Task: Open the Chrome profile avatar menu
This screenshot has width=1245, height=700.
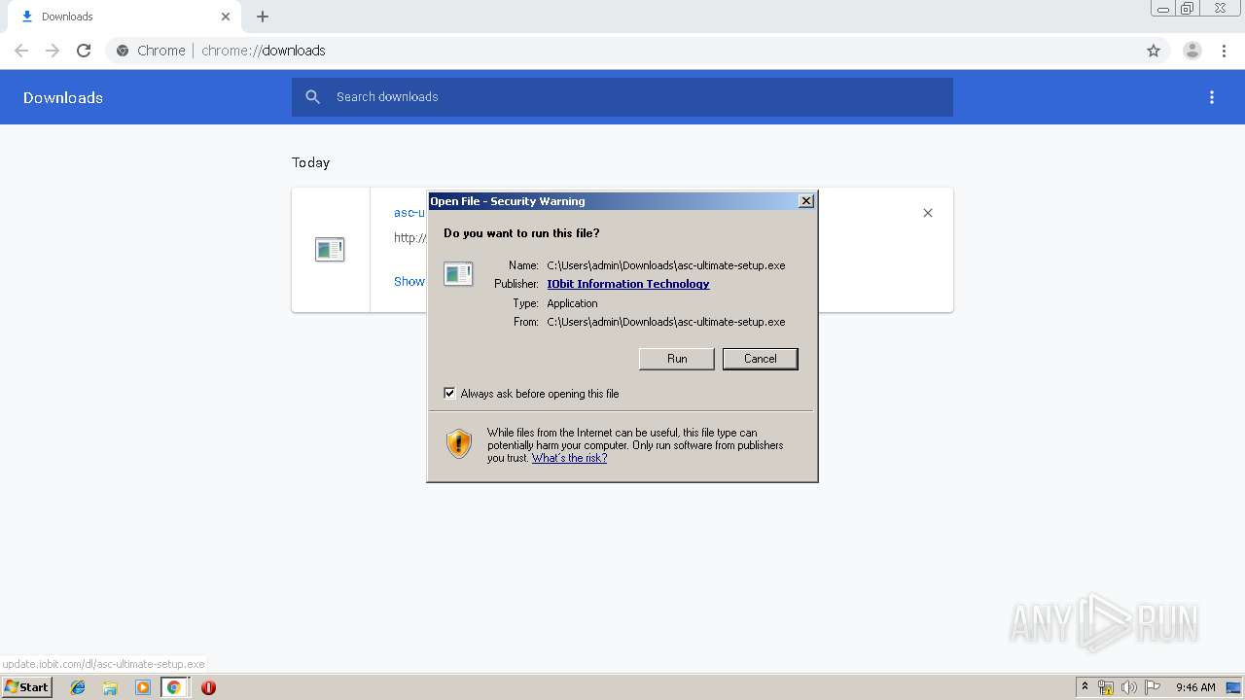Action: coord(1192,51)
